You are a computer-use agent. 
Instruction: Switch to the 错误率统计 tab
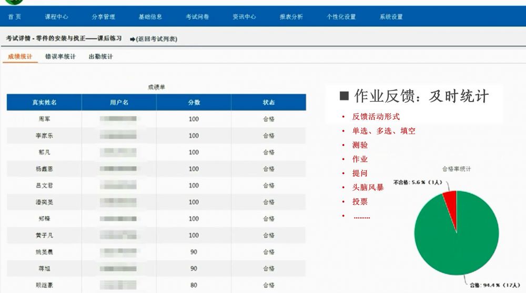coord(60,57)
